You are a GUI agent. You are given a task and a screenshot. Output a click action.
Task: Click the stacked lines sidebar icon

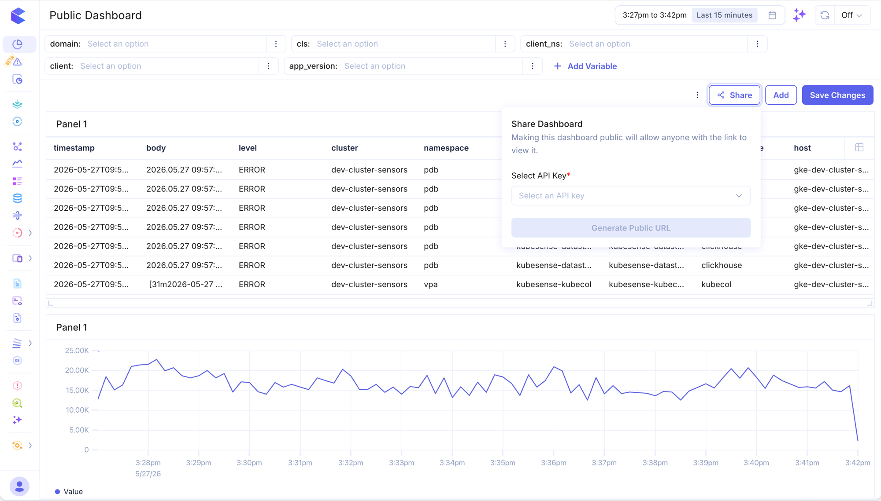[x=18, y=343]
